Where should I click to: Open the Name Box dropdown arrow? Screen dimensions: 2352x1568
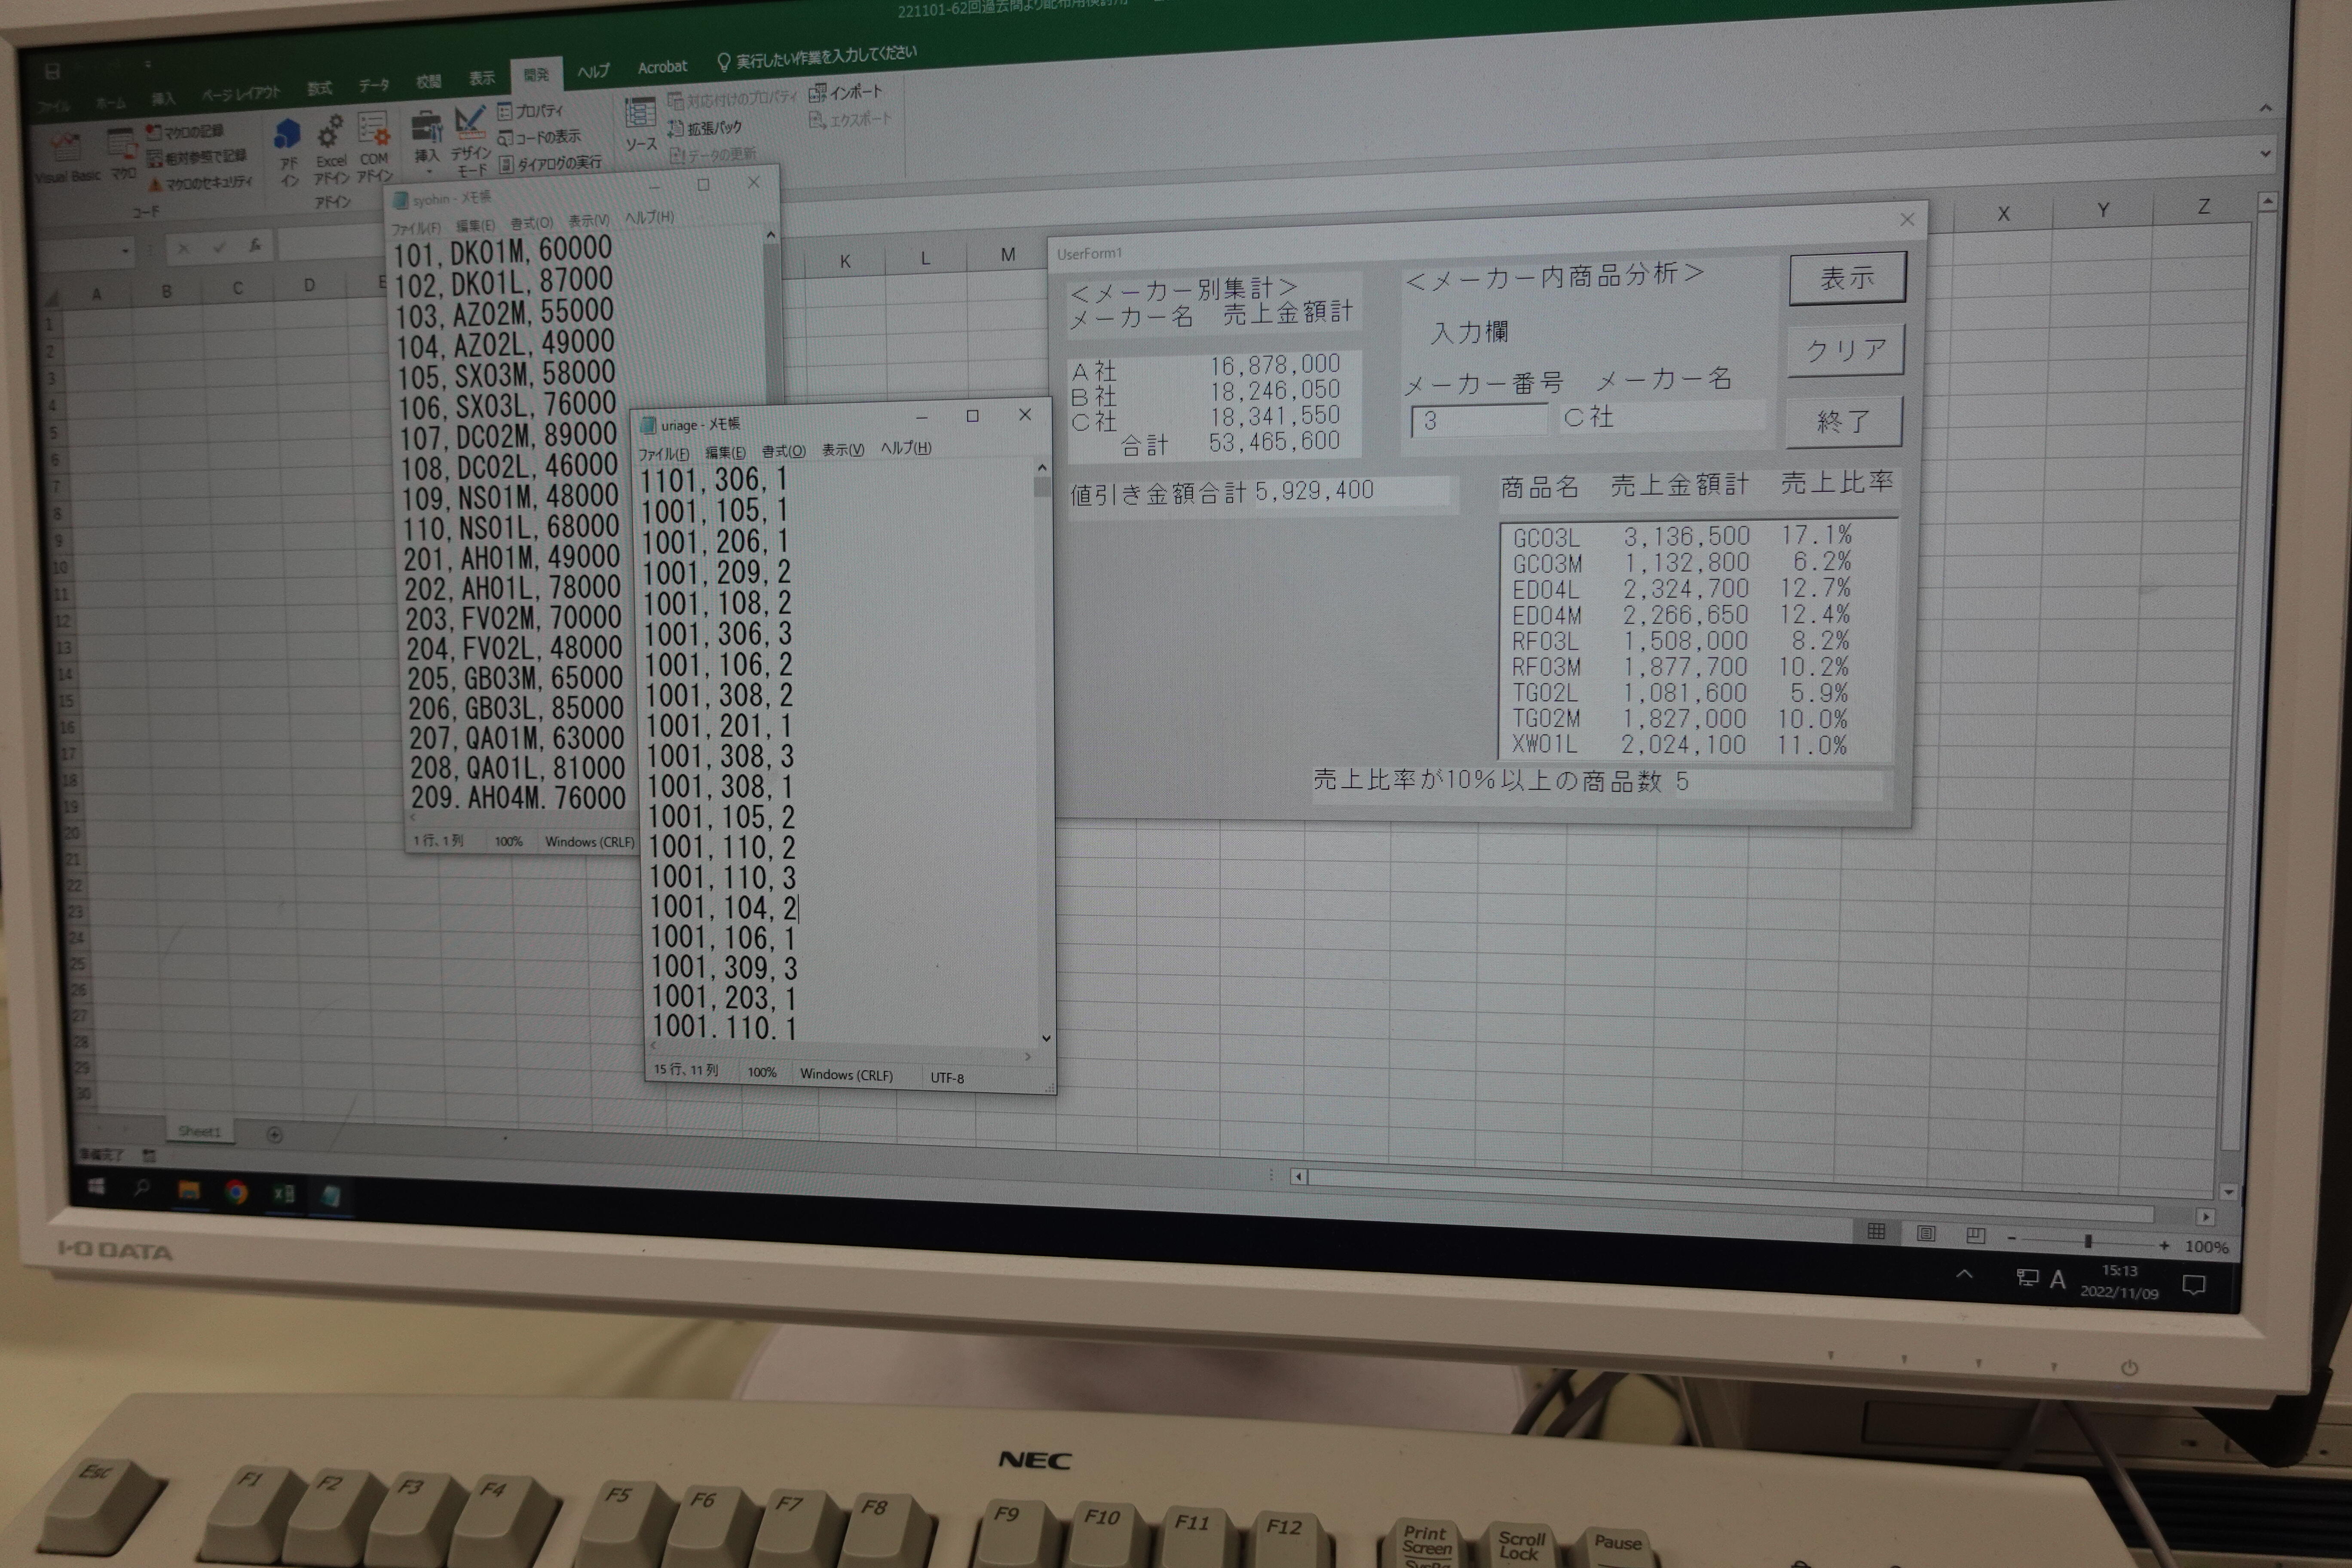pyautogui.click(x=125, y=250)
